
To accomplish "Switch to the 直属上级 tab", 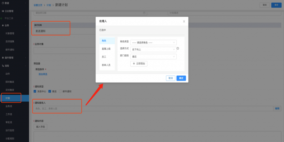I will (106, 49).
